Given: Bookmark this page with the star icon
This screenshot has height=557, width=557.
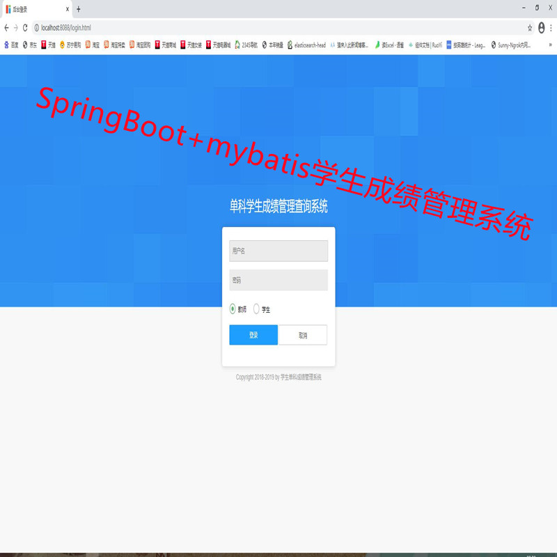Looking at the screenshot, I should pos(530,28).
